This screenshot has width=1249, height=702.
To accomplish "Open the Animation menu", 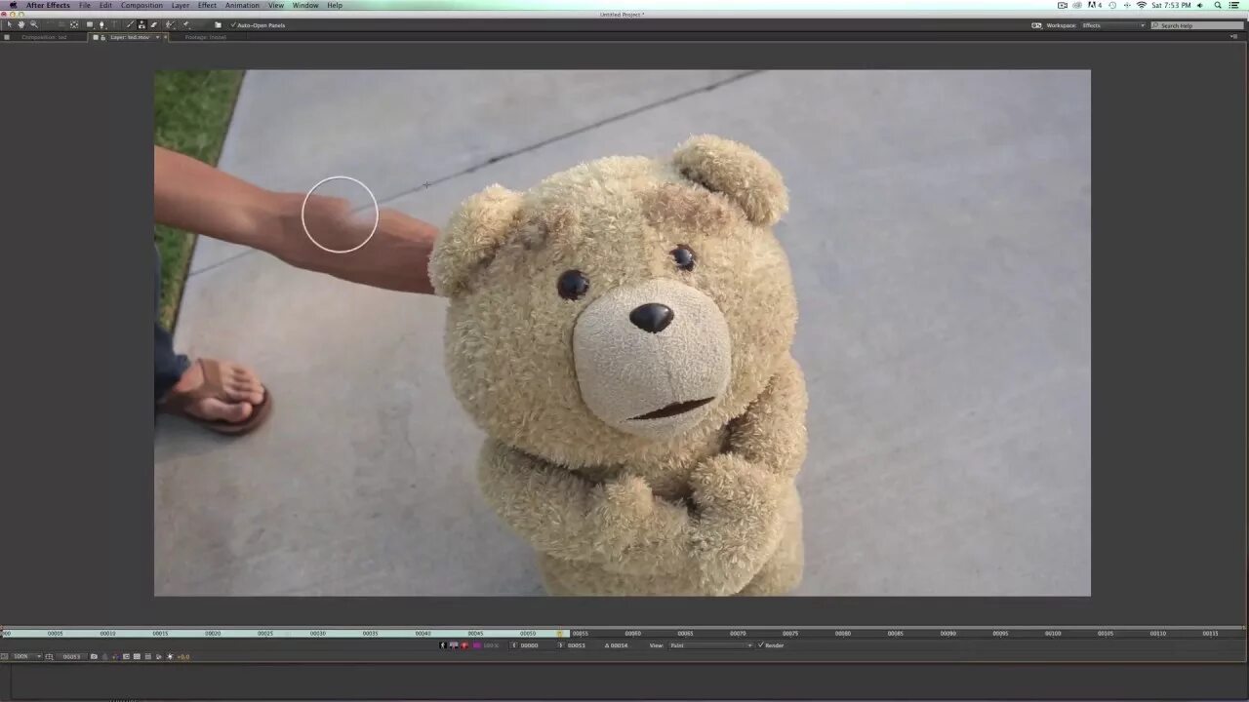I will pos(242,5).
